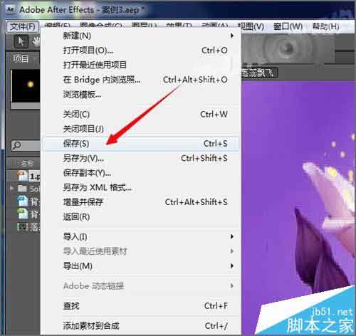Choose 保存副本(Y)... menu entry
This screenshot has width=356, height=336.
pos(140,173)
